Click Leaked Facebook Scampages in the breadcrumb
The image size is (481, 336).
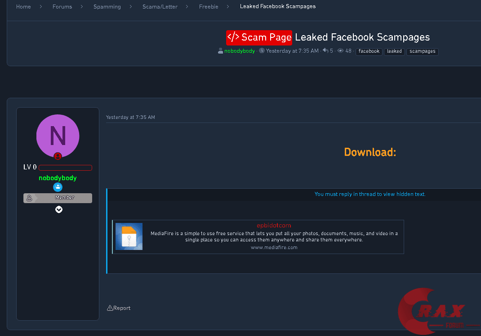click(278, 6)
